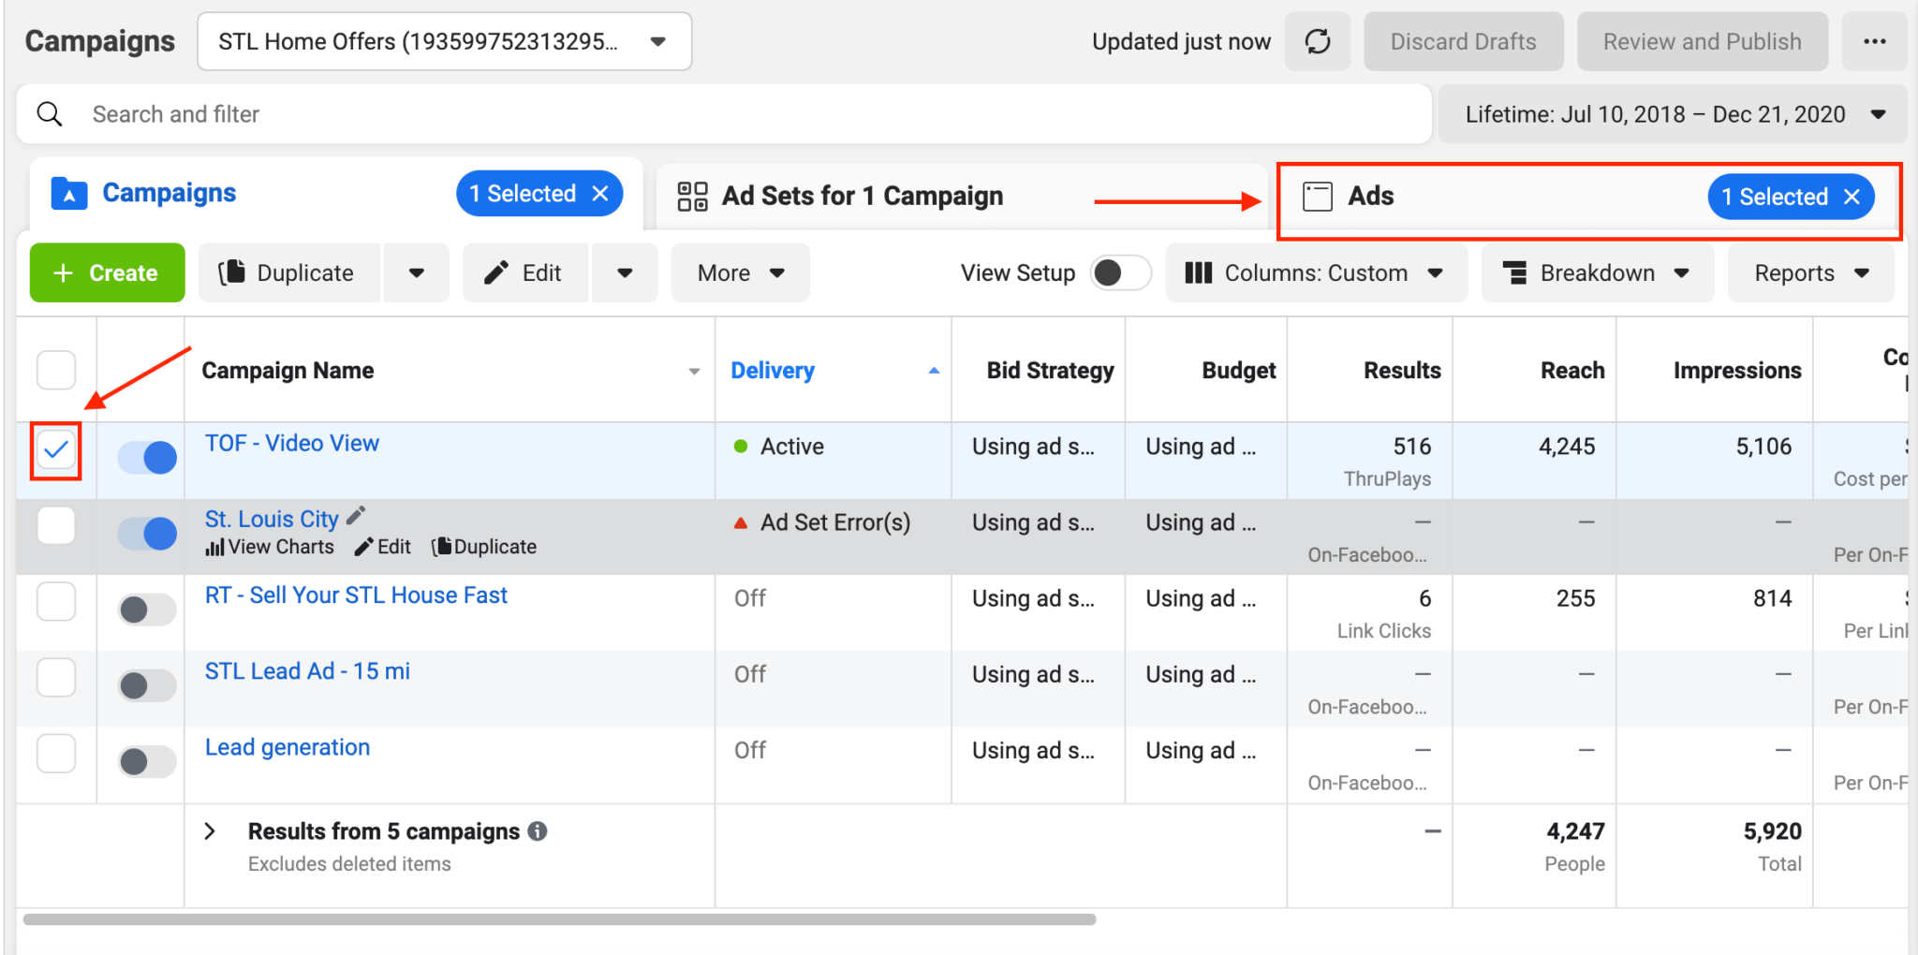Edit the St. Louis City campaign name
This screenshot has height=955, width=1918.
355,514
